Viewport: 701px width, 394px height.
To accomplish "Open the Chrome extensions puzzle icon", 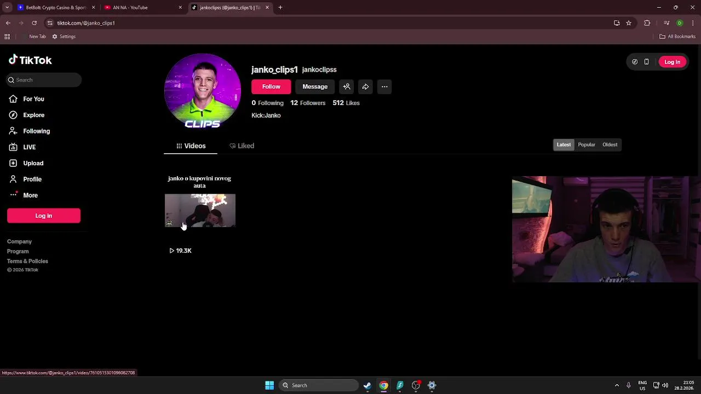I will coord(647,23).
